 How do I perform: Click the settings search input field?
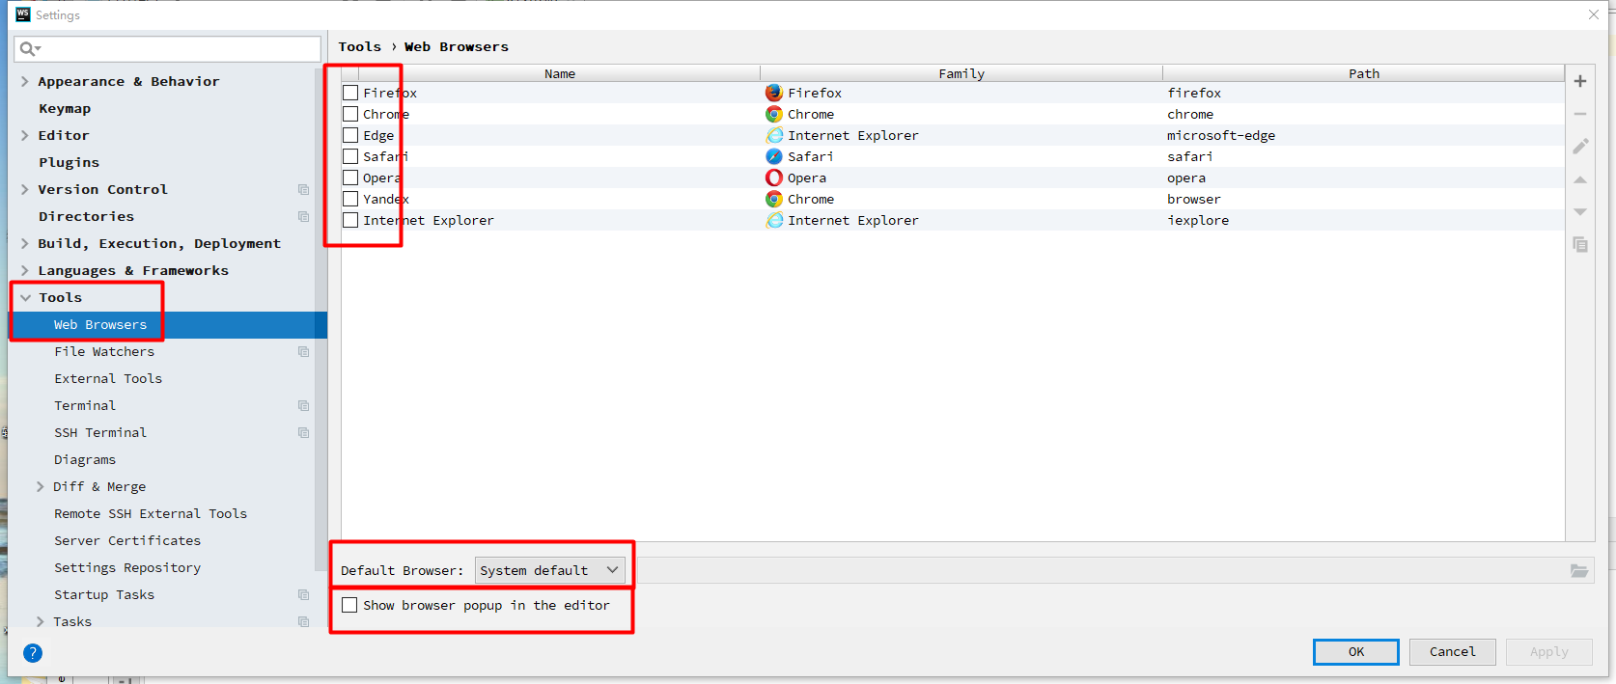pos(167,48)
